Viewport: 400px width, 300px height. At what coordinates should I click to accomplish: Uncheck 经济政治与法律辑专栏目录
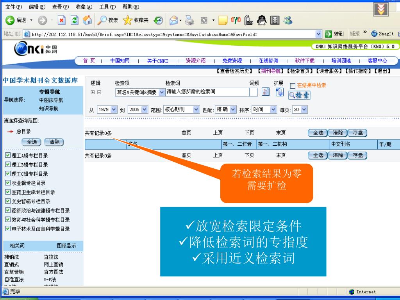8,210
